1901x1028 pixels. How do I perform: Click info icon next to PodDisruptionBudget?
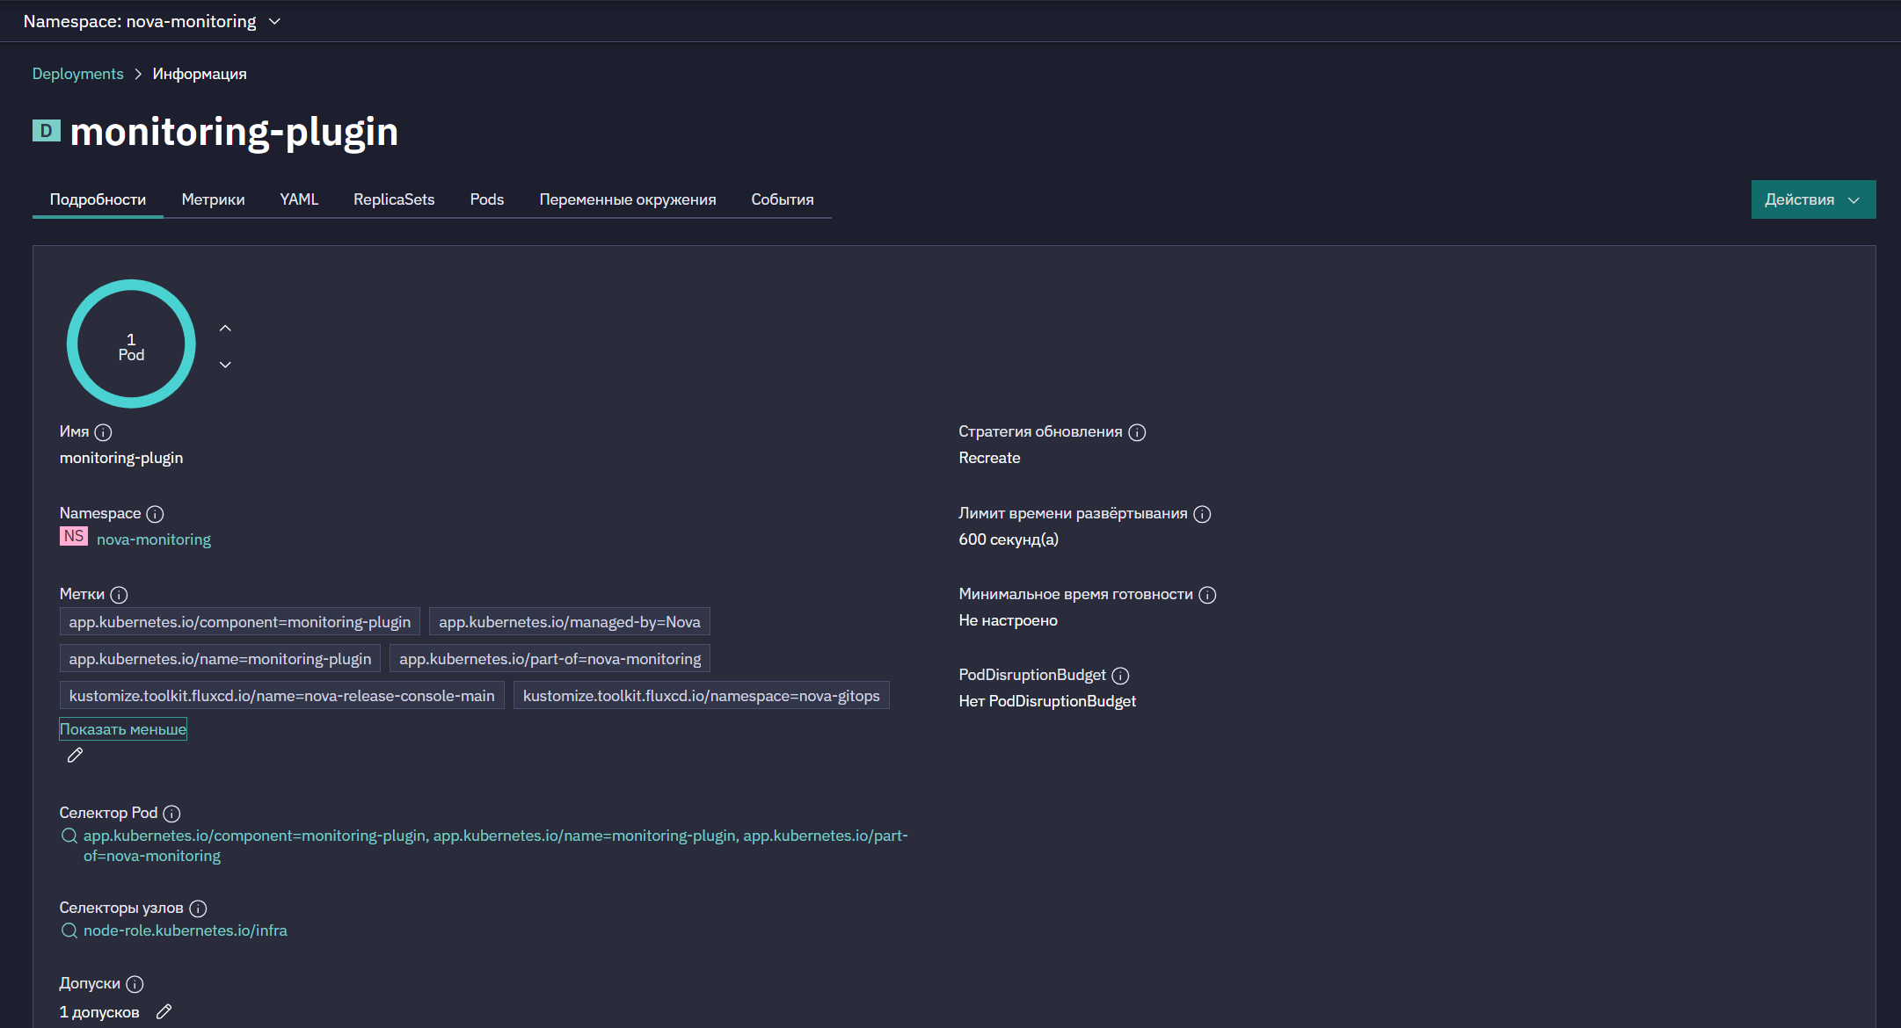coord(1120,676)
